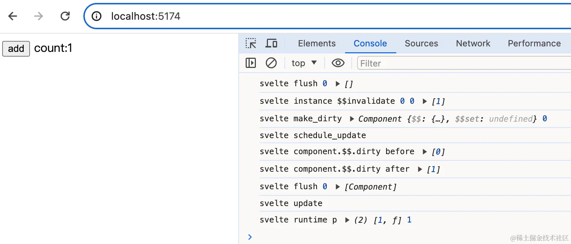Create a live expression with eye icon
The image size is (571, 244).
(338, 63)
